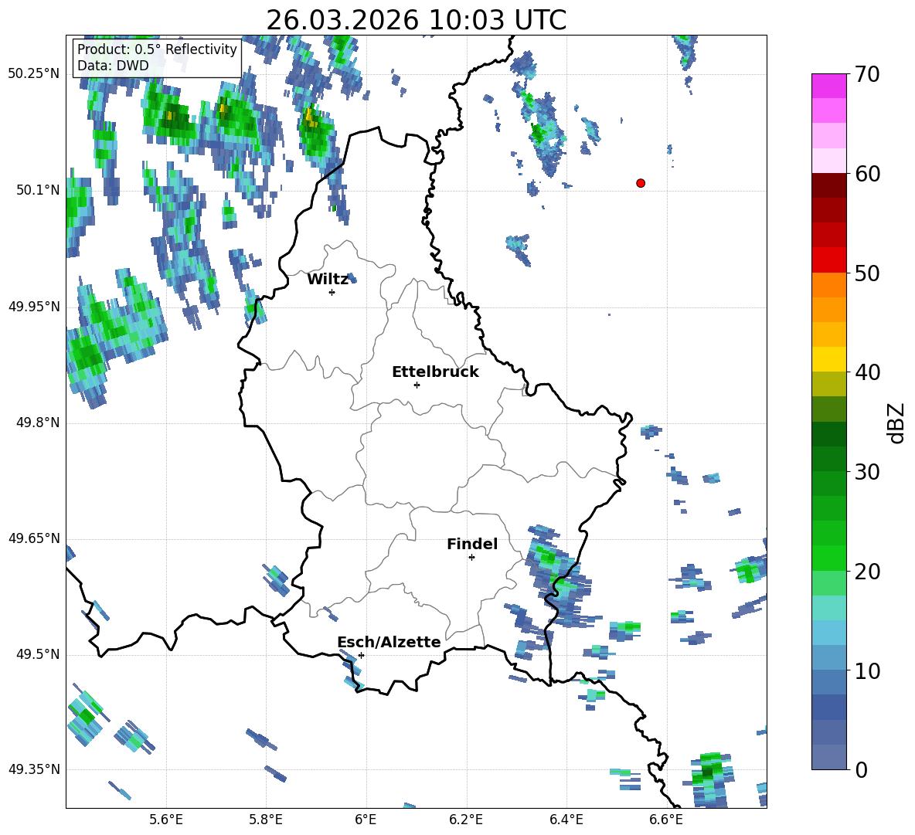This screenshot has width=915, height=835.
Task: Click the 20 tick on the colorbar
Action: click(x=867, y=572)
